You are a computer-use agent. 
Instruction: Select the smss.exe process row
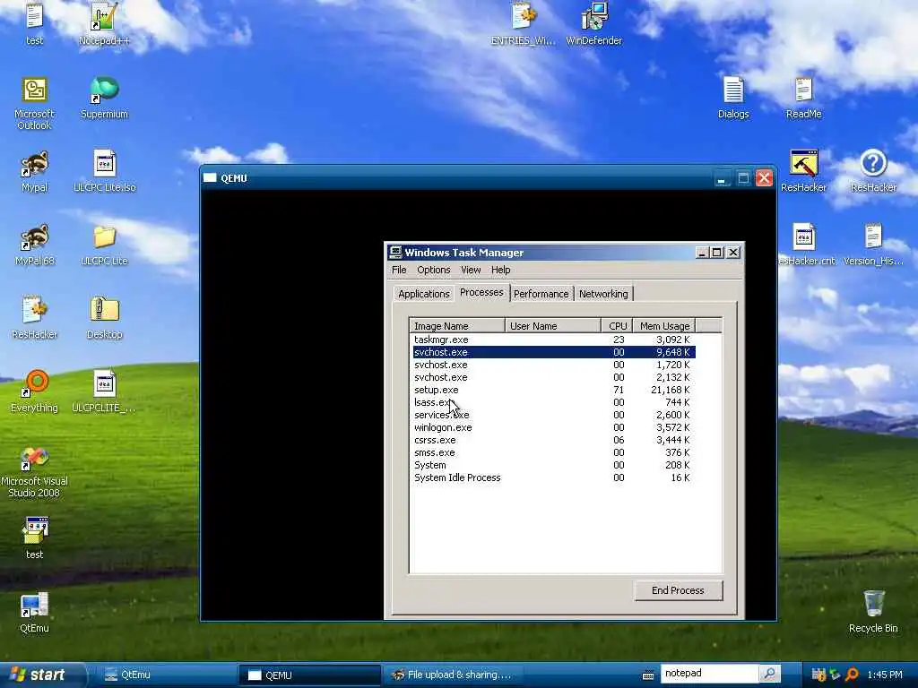[x=554, y=452]
